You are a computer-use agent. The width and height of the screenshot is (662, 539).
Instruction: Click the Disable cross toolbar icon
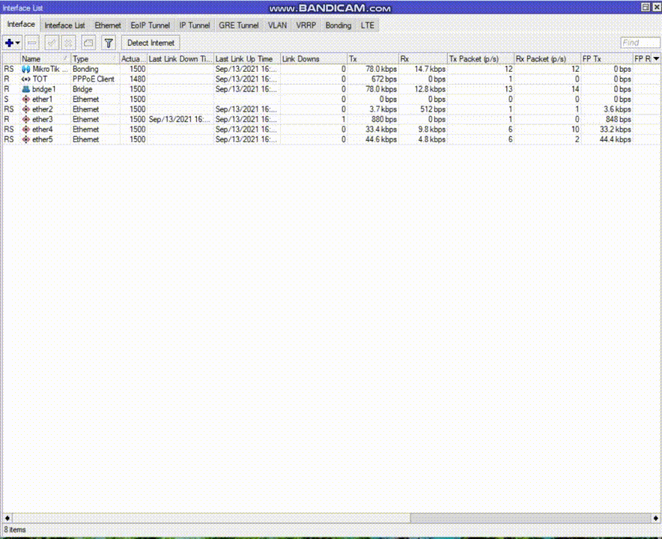coord(68,43)
